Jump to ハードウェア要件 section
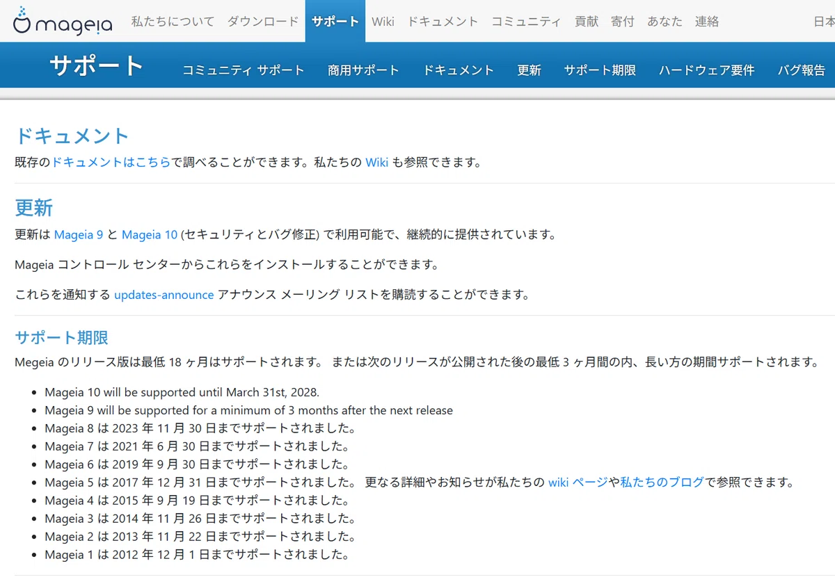 706,70
